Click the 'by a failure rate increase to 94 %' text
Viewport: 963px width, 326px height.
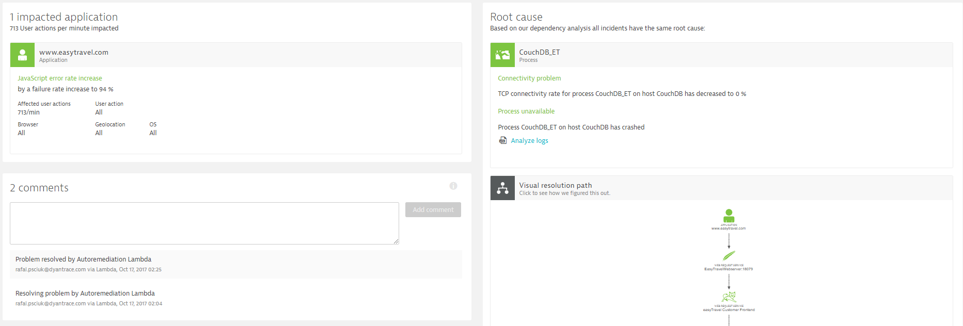(x=66, y=89)
